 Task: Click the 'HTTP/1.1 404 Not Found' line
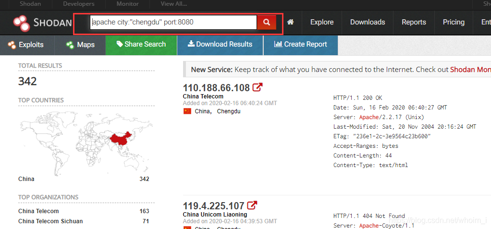click(x=369, y=216)
